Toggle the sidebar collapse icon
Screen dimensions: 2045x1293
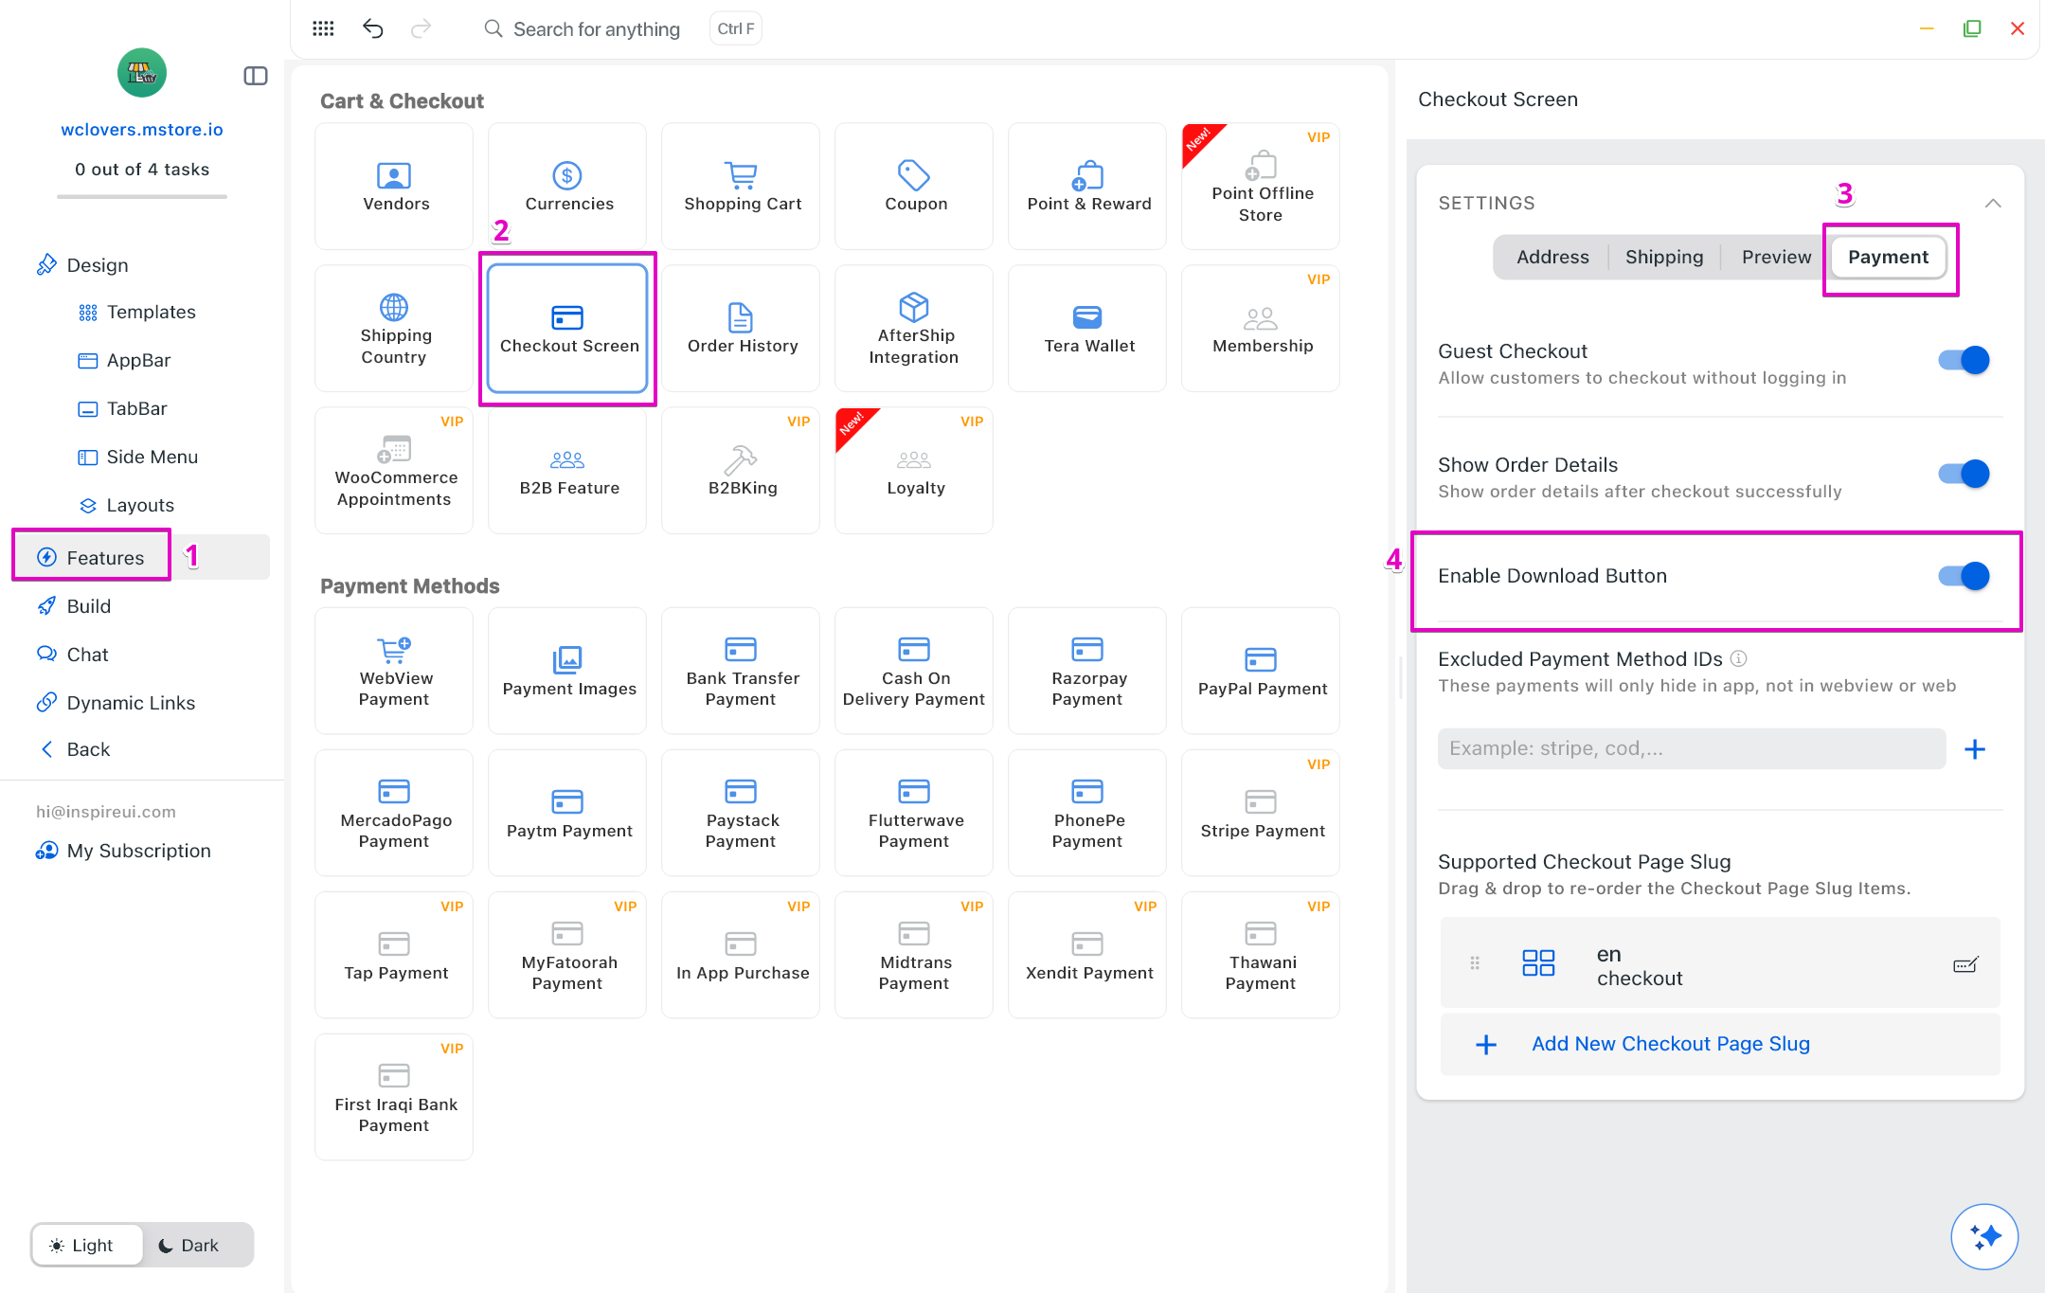click(x=256, y=76)
